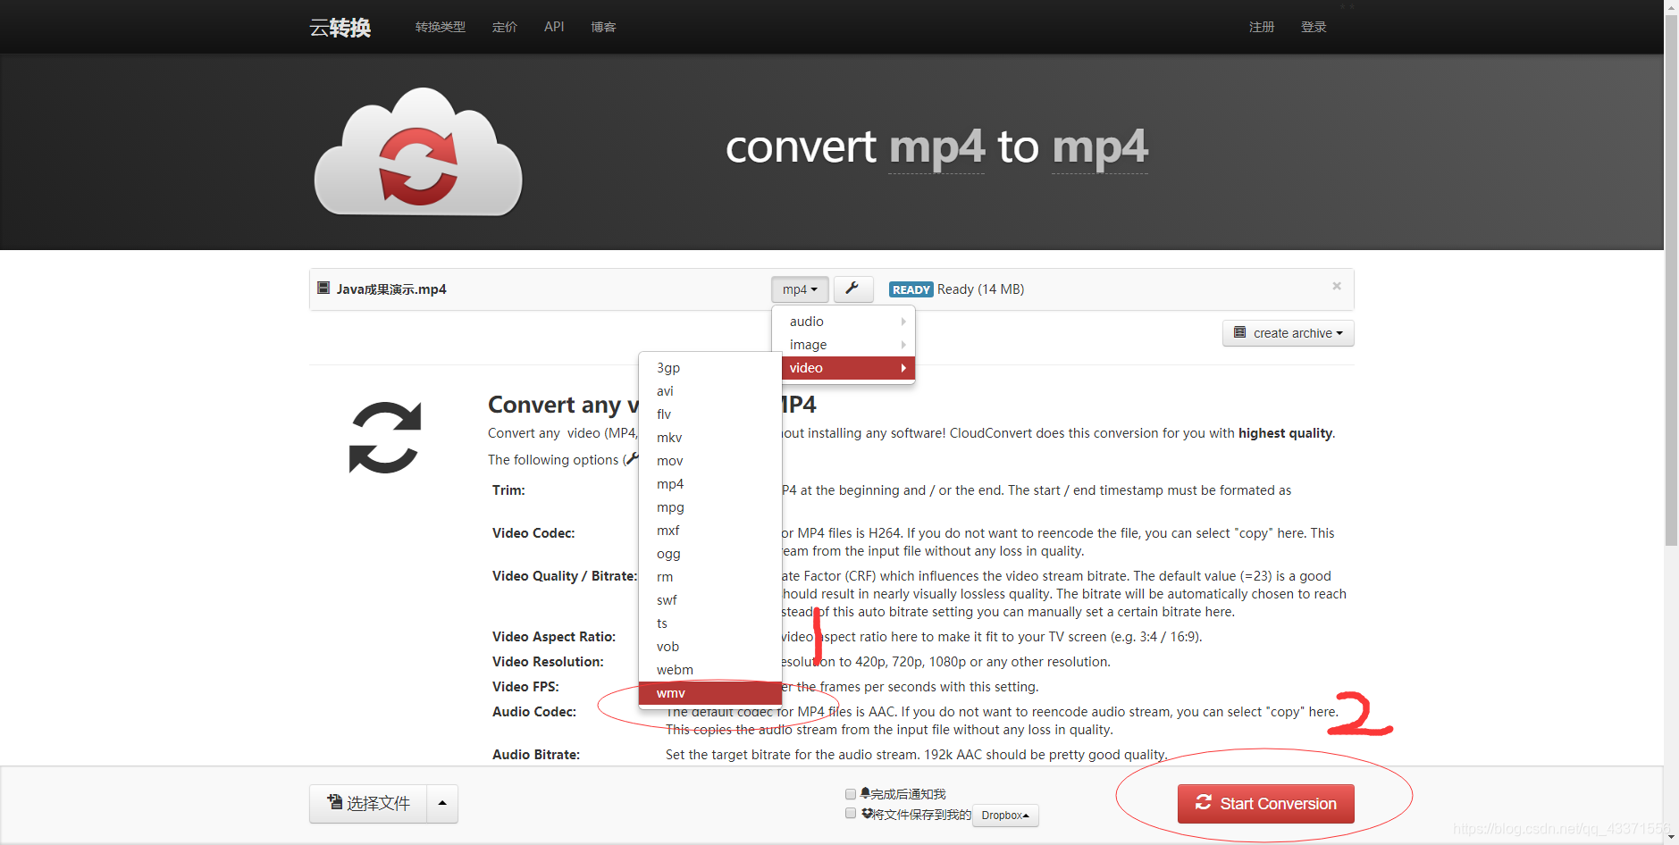Open the API nav link
Viewport: 1679px width, 845px height.
(554, 27)
